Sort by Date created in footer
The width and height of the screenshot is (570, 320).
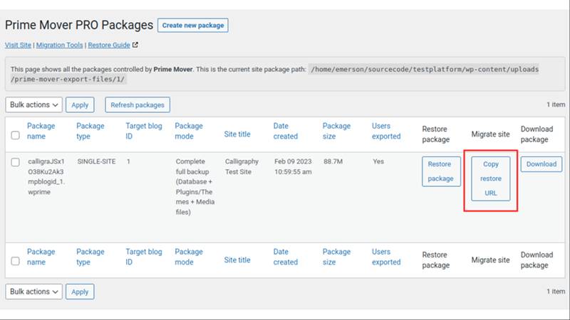(x=286, y=257)
